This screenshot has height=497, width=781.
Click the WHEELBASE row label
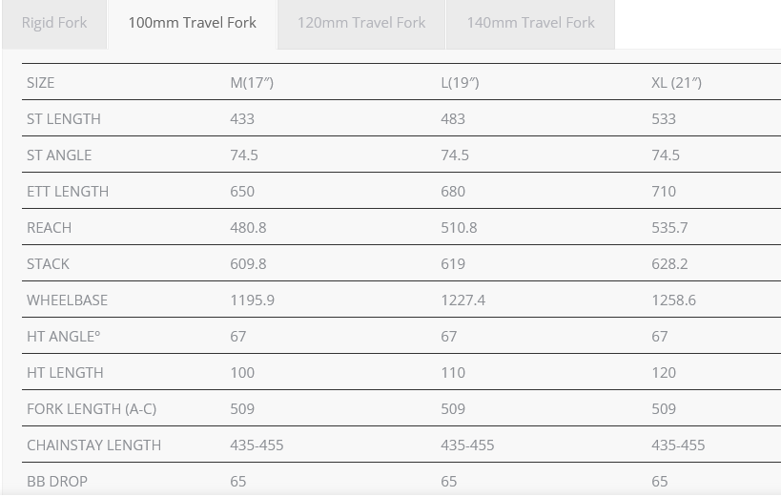[x=68, y=300]
